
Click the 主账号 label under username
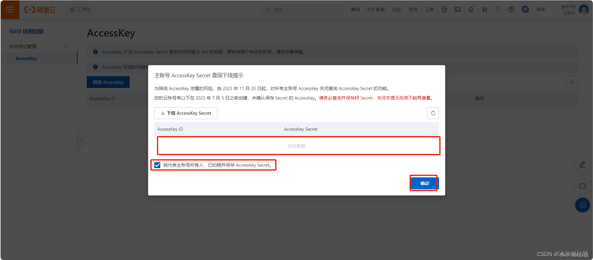(569, 13)
